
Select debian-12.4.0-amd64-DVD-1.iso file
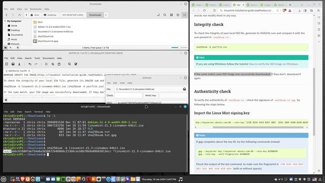click(x=52, y=27)
